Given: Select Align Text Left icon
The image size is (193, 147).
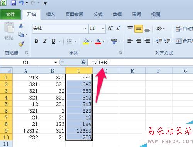Looking at the screenshot, I should [130, 41].
